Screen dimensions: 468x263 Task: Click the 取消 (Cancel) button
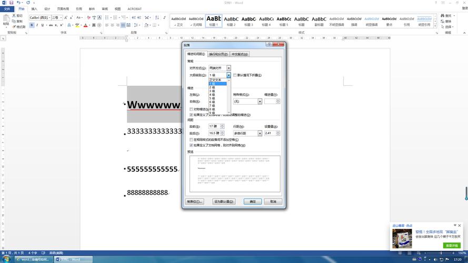click(273, 201)
